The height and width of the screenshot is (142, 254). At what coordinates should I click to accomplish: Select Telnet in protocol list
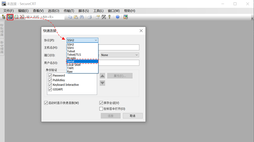(x=82, y=51)
